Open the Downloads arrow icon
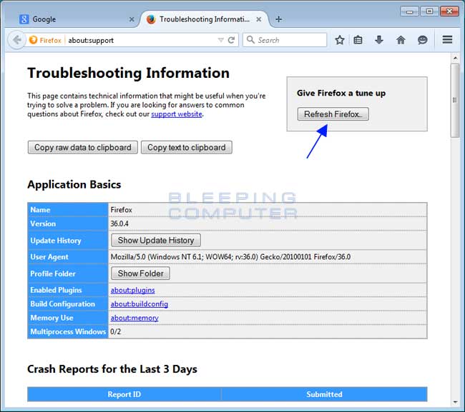 (x=379, y=40)
